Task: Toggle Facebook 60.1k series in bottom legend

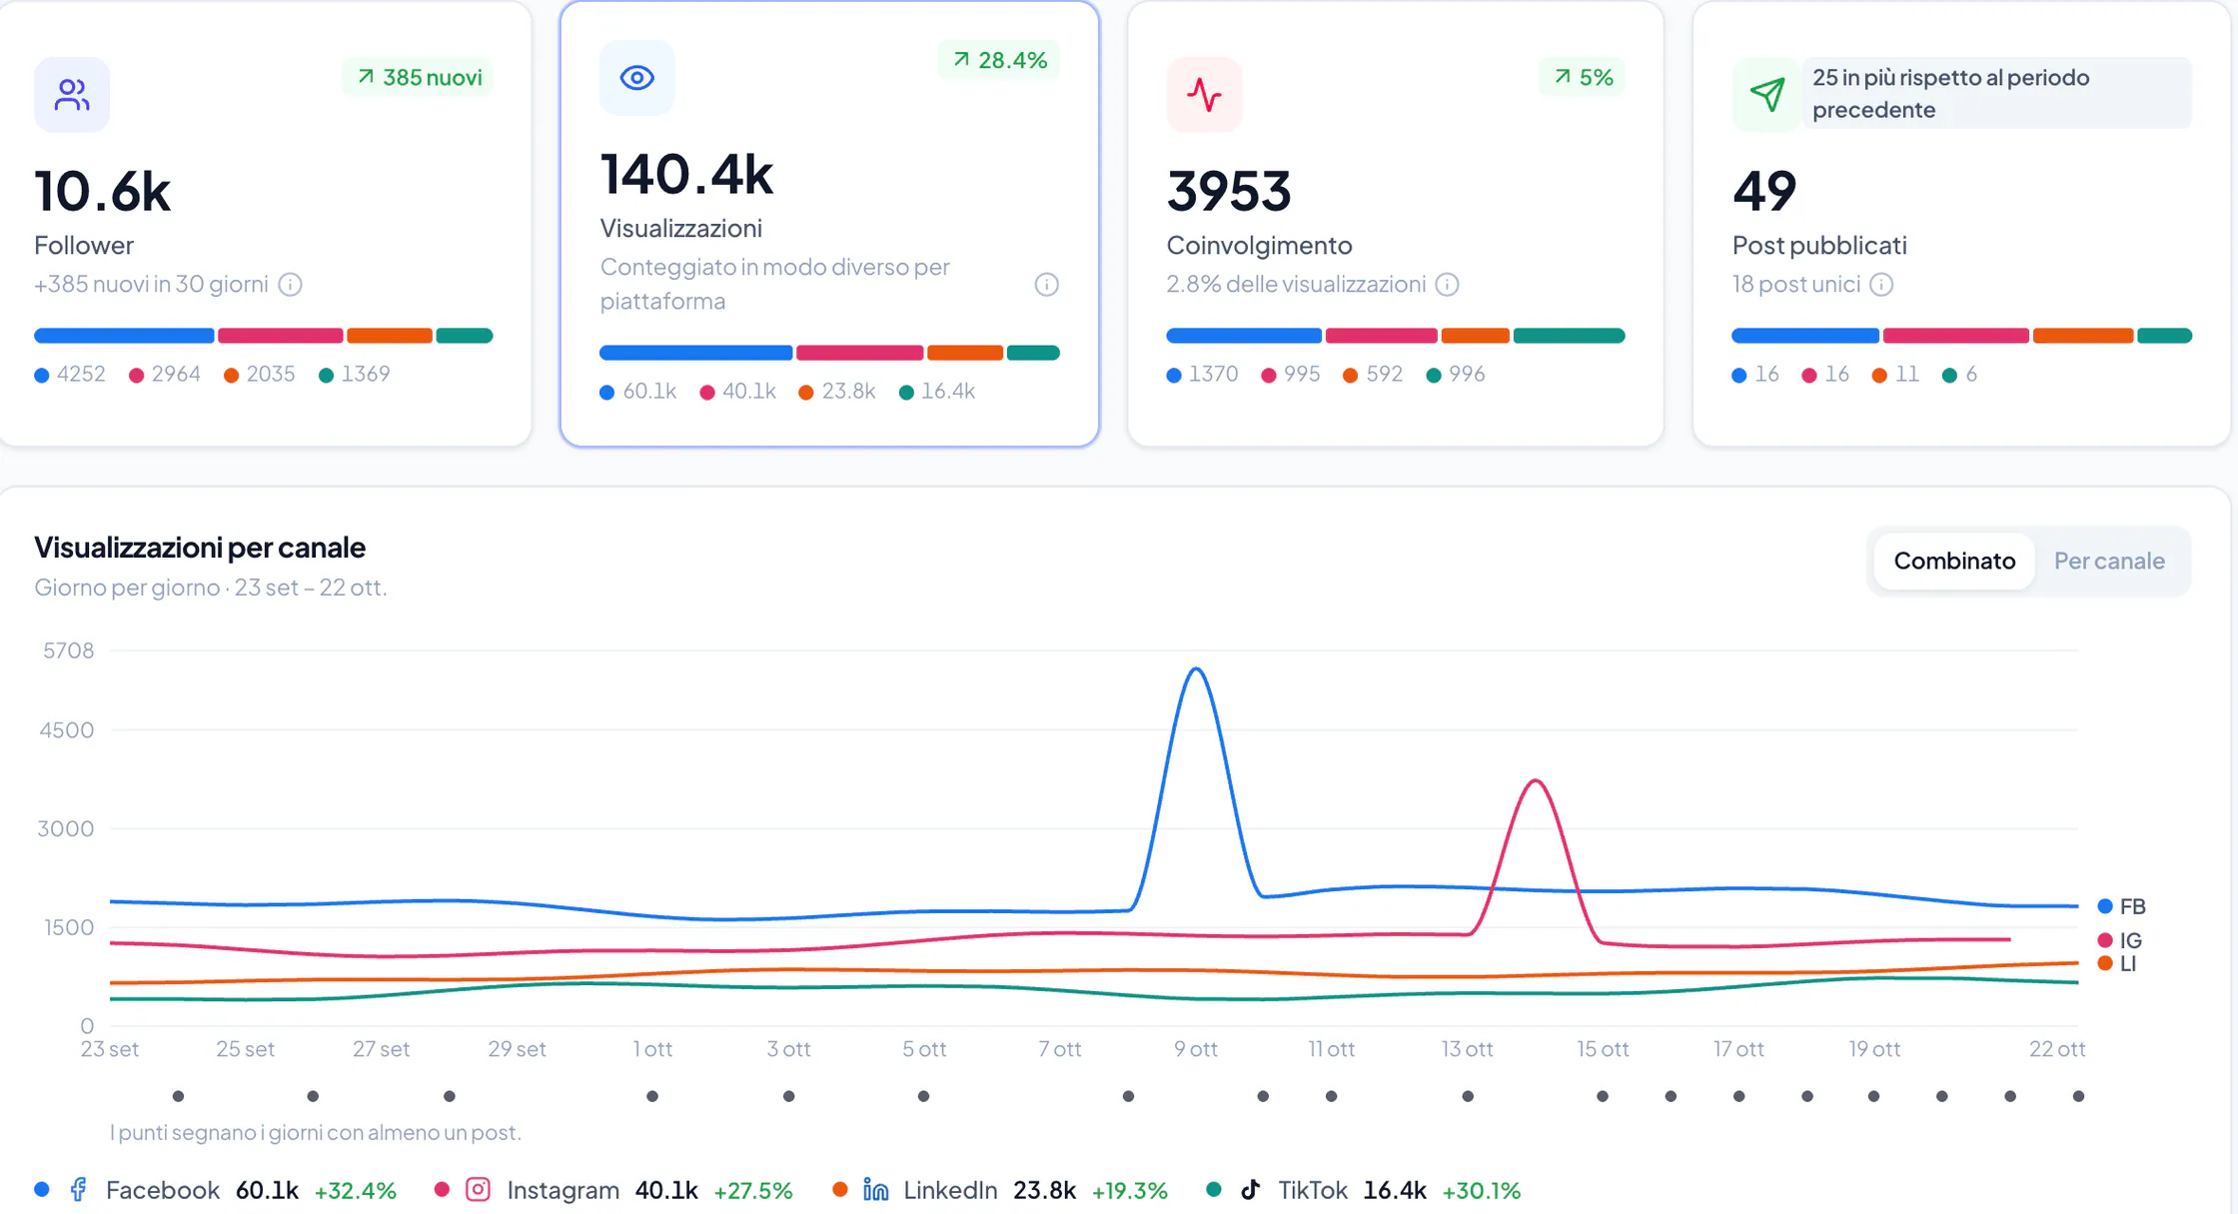Action: click(216, 1190)
